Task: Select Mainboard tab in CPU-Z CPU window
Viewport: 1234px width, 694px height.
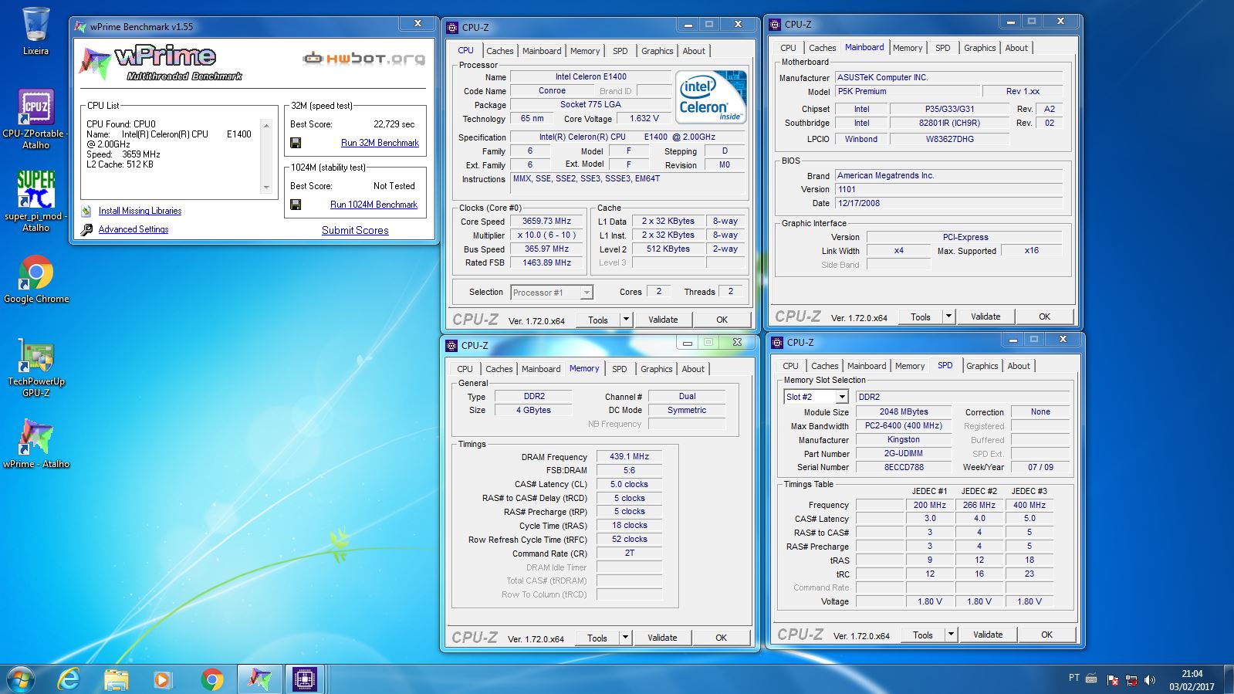Action: pyautogui.click(x=542, y=51)
